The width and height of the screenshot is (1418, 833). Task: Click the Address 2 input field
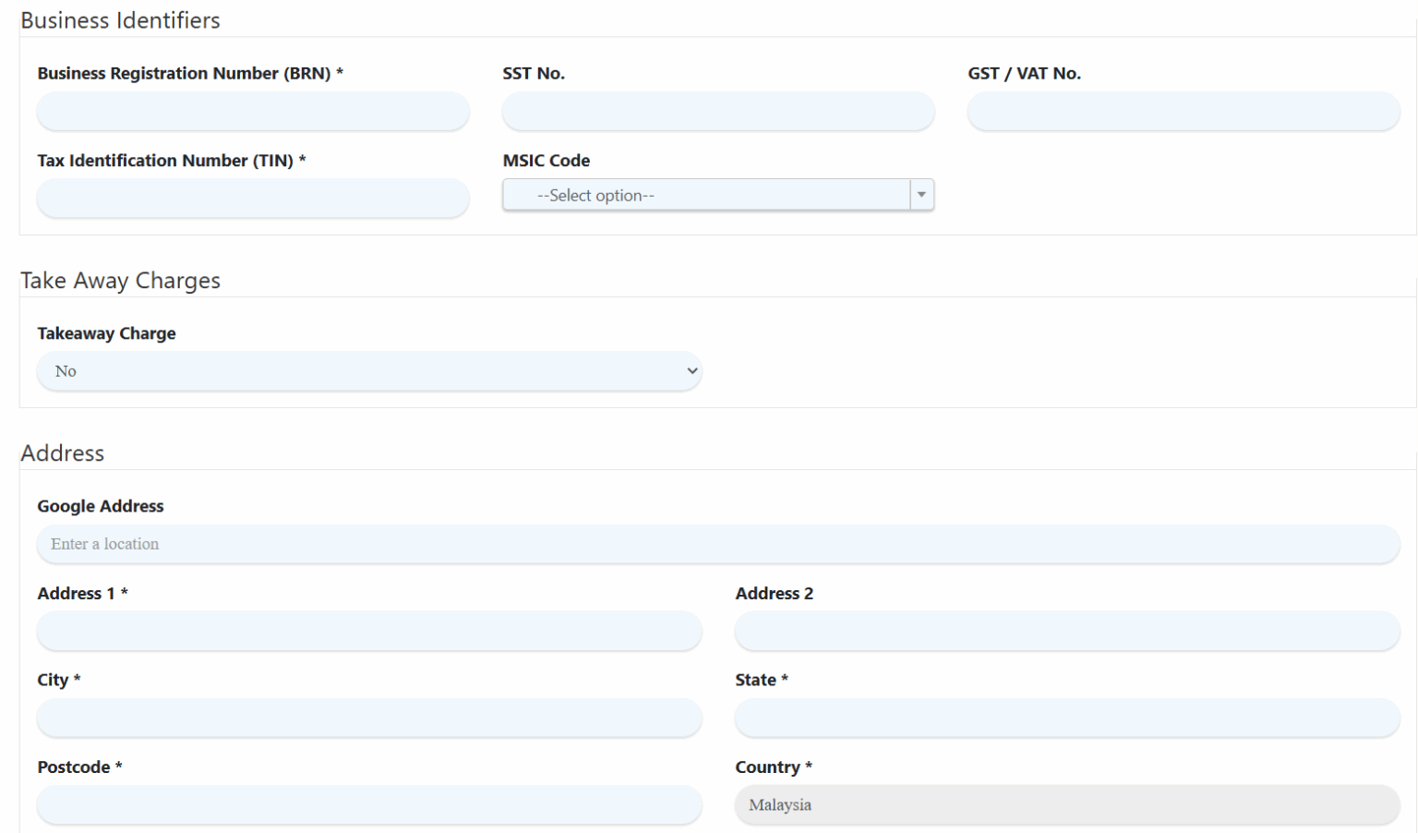click(x=1066, y=631)
